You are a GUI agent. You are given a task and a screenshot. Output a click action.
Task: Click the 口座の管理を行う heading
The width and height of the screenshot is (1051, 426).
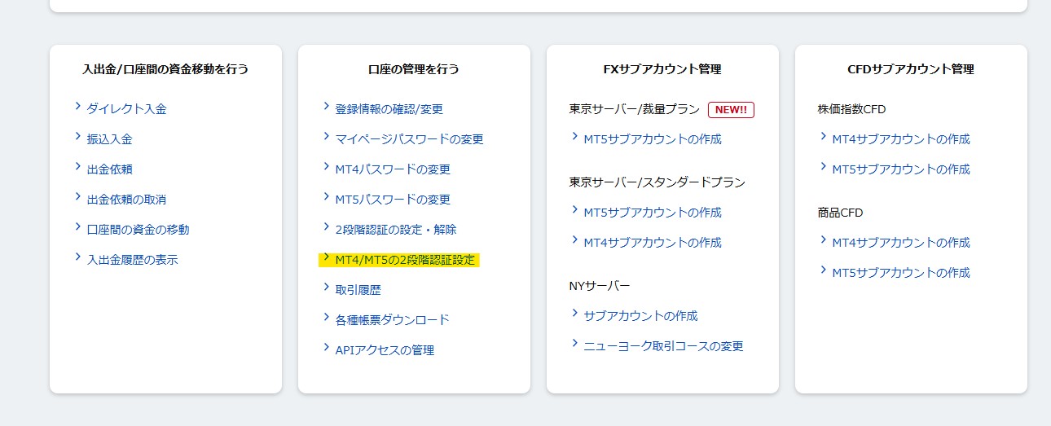click(414, 69)
